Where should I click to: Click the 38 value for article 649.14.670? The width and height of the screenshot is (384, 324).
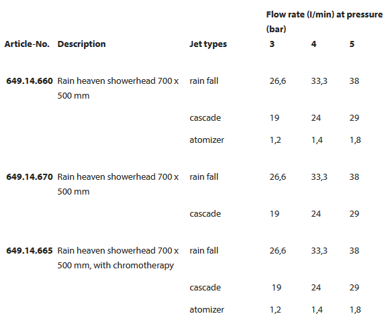tap(354, 177)
